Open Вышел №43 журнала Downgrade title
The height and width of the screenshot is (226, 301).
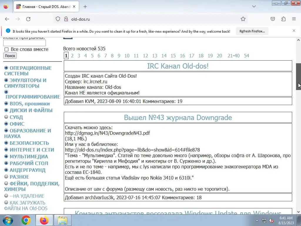tap(178, 117)
